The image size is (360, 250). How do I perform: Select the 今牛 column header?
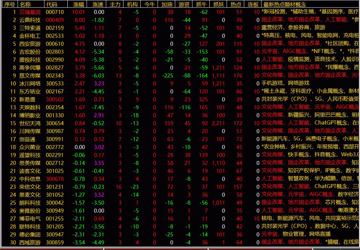click(149, 4)
